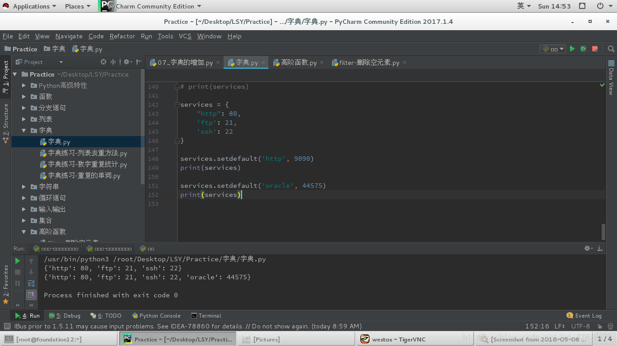Switch to the root@foundation12 terminal in taskbar
The width and height of the screenshot is (617, 346).
[59, 339]
